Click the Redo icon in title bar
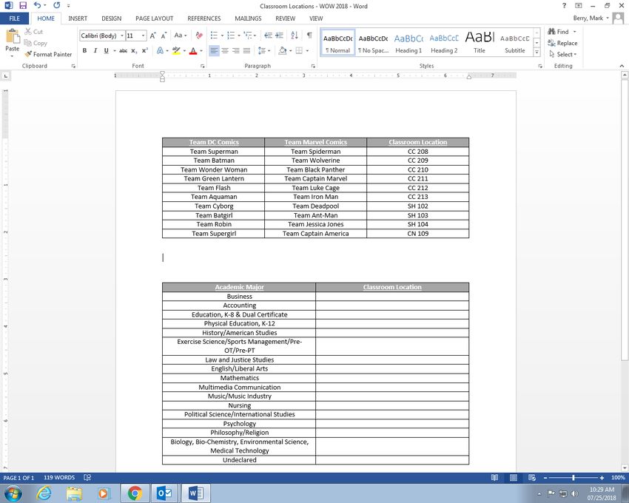629x503 pixels. (x=56, y=6)
